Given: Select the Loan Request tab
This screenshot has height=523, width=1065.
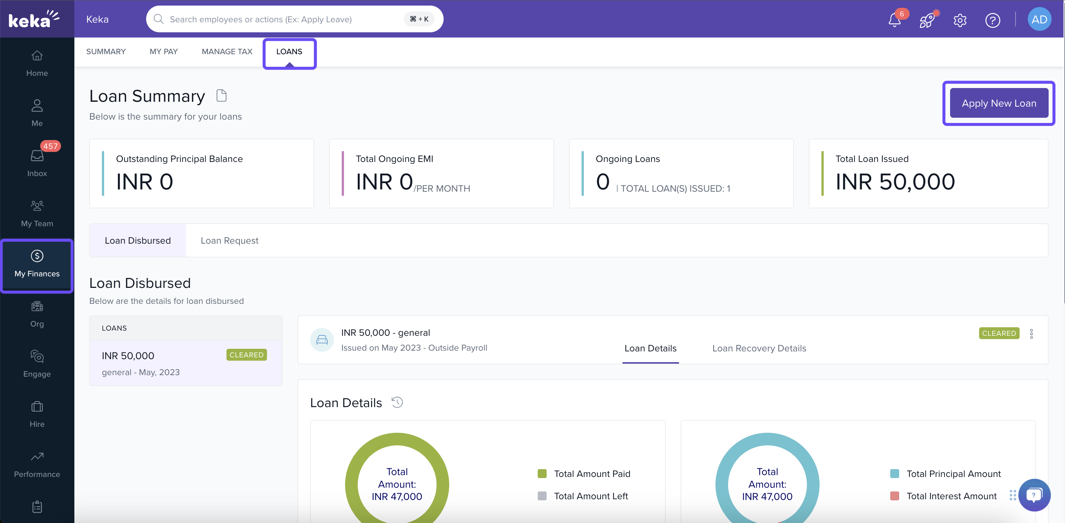Looking at the screenshot, I should [229, 240].
